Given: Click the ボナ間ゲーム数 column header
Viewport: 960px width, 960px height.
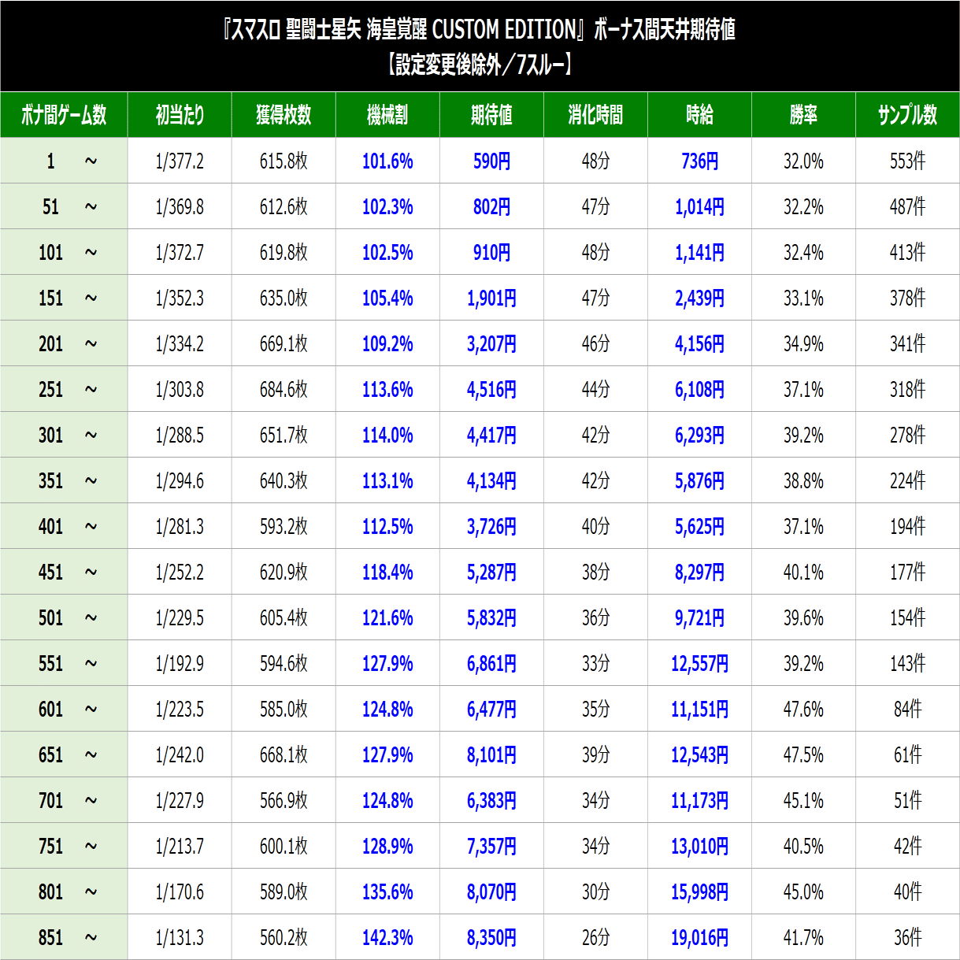Looking at the screenshot, I should 64,115.
